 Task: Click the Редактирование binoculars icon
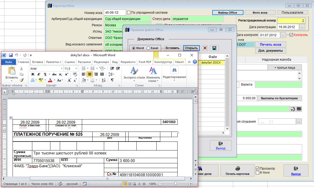click(174, 70)
